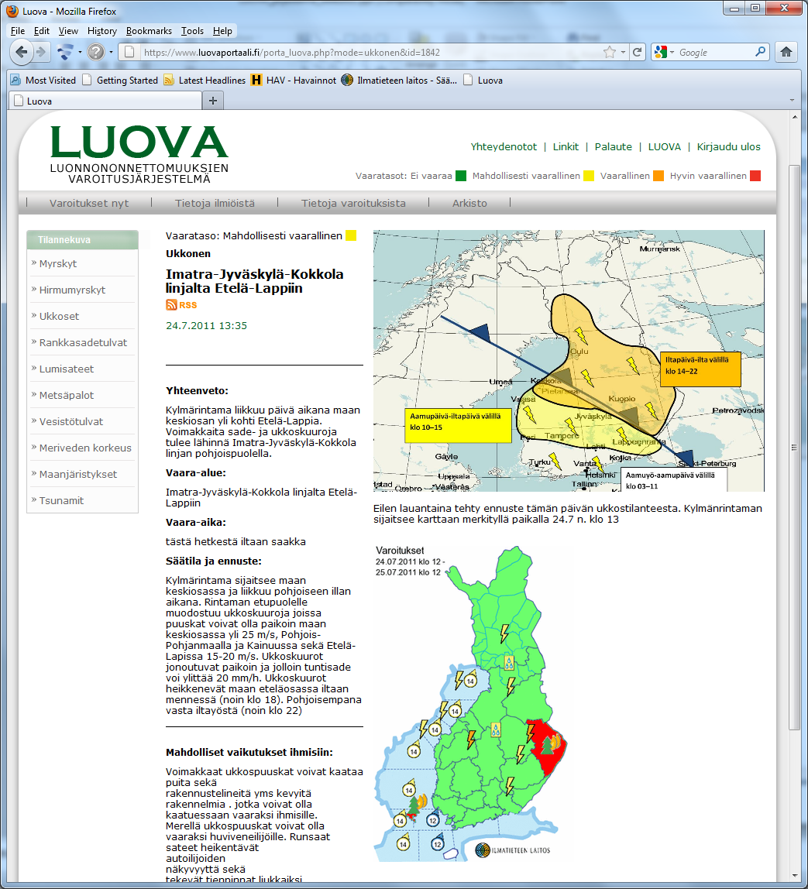Screen dimensions: 808x889
Task: Open the Getting Started bookmark
Action: (x=120, y=80)
